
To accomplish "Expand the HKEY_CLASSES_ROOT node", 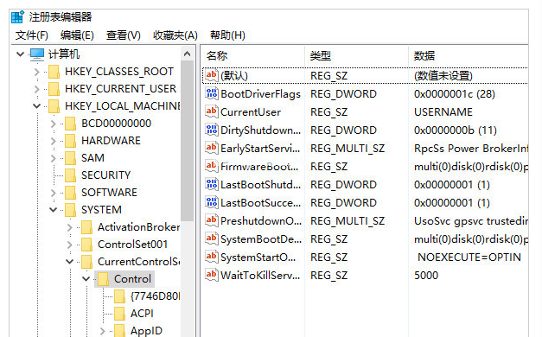I will [36, 72].
